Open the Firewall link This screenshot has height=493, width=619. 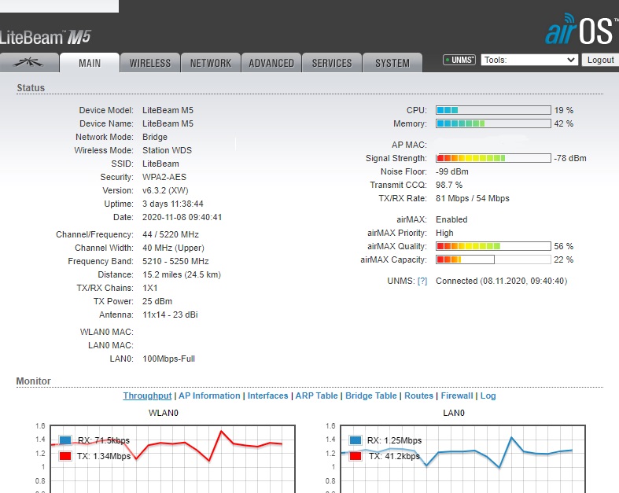(x=457, y=396)
